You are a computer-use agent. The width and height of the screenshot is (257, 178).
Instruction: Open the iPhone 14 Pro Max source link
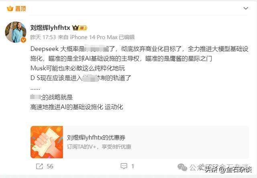[94, 37]
